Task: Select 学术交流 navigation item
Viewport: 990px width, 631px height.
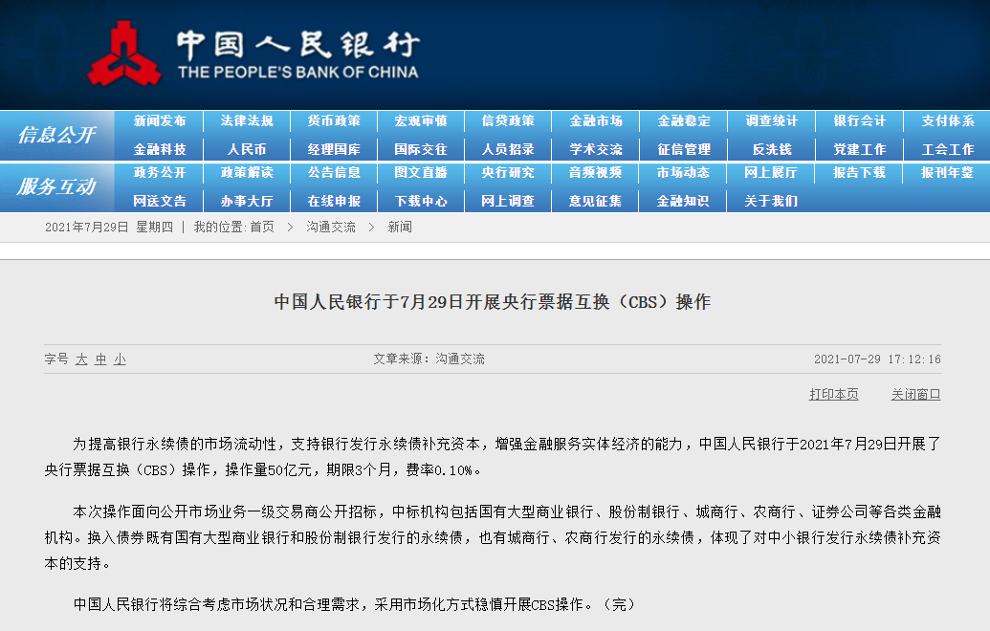Action: (x=596, y=149)
